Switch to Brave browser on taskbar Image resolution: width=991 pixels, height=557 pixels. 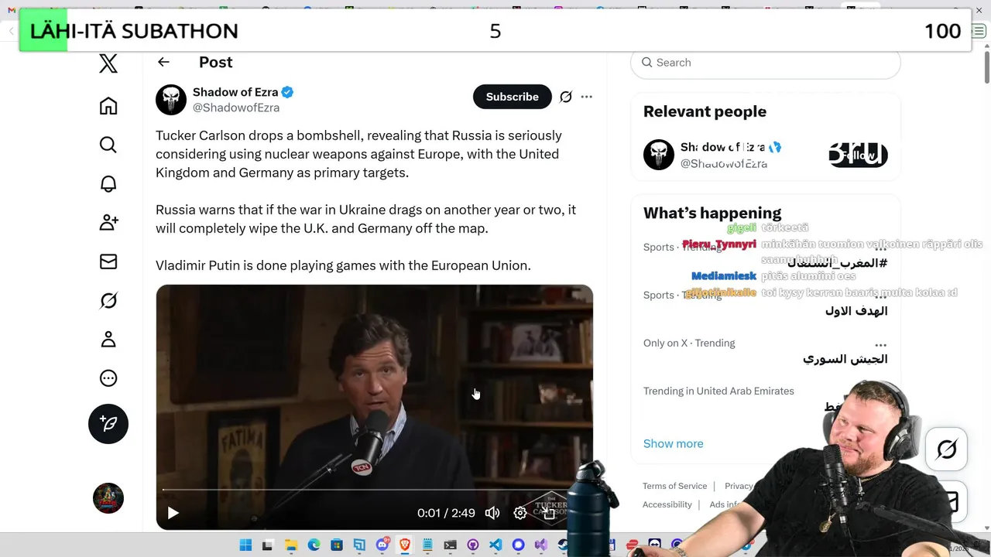pyautogui.click(x=405, y=545)
